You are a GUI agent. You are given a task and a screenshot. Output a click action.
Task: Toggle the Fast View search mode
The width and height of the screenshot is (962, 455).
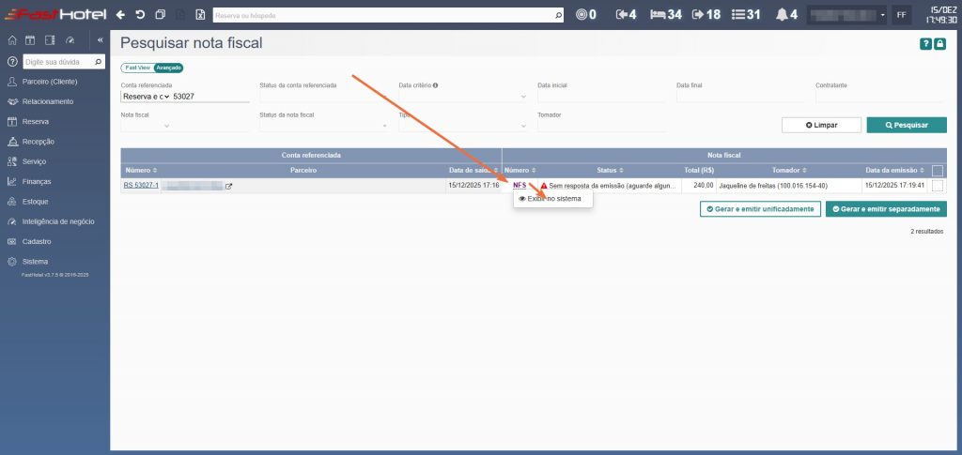[137, 68]
